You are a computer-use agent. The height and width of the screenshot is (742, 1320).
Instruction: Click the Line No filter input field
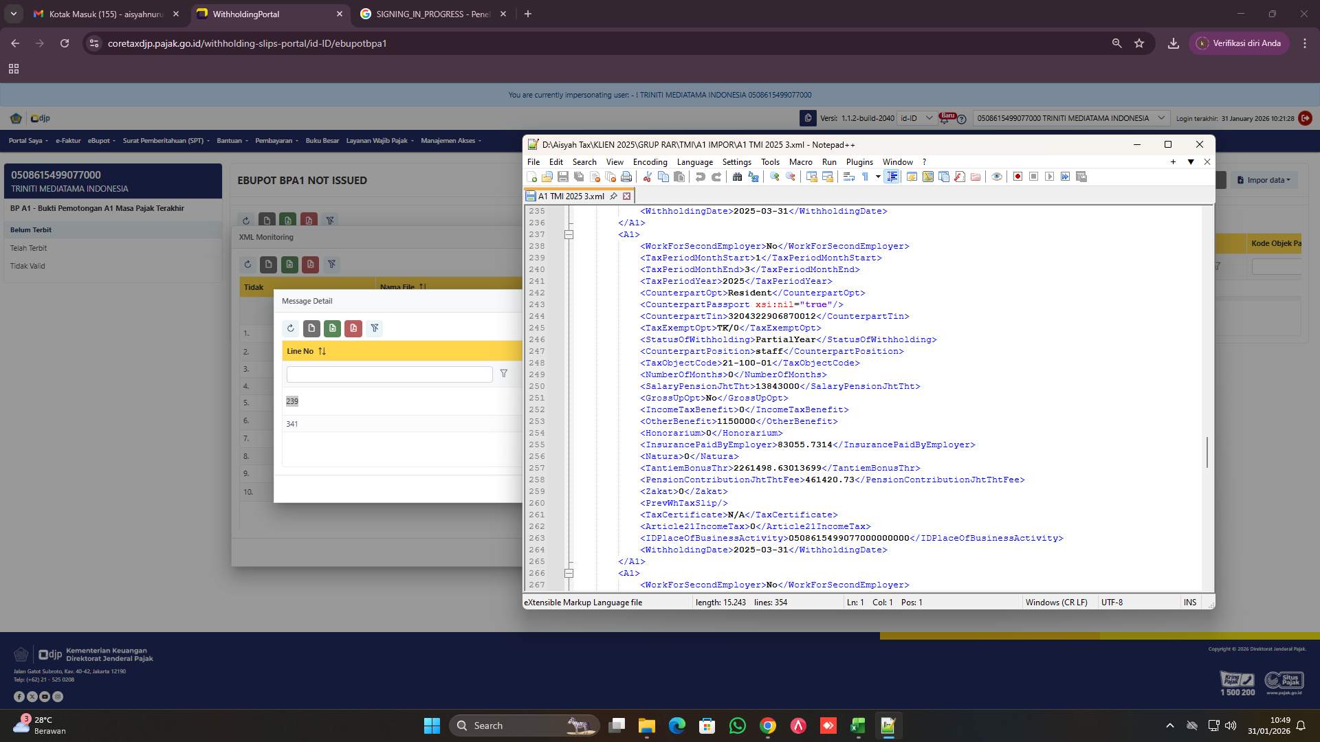coord(389,374)
